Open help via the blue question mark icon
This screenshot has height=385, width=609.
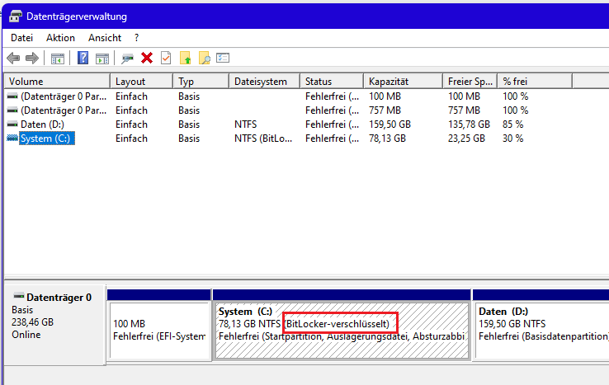pos(83,59)
